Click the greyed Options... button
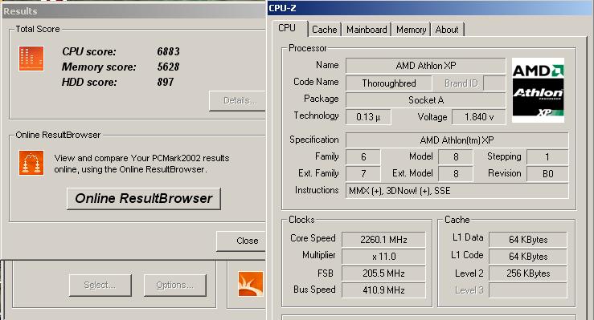594x320 pixels. click(175, 285)
